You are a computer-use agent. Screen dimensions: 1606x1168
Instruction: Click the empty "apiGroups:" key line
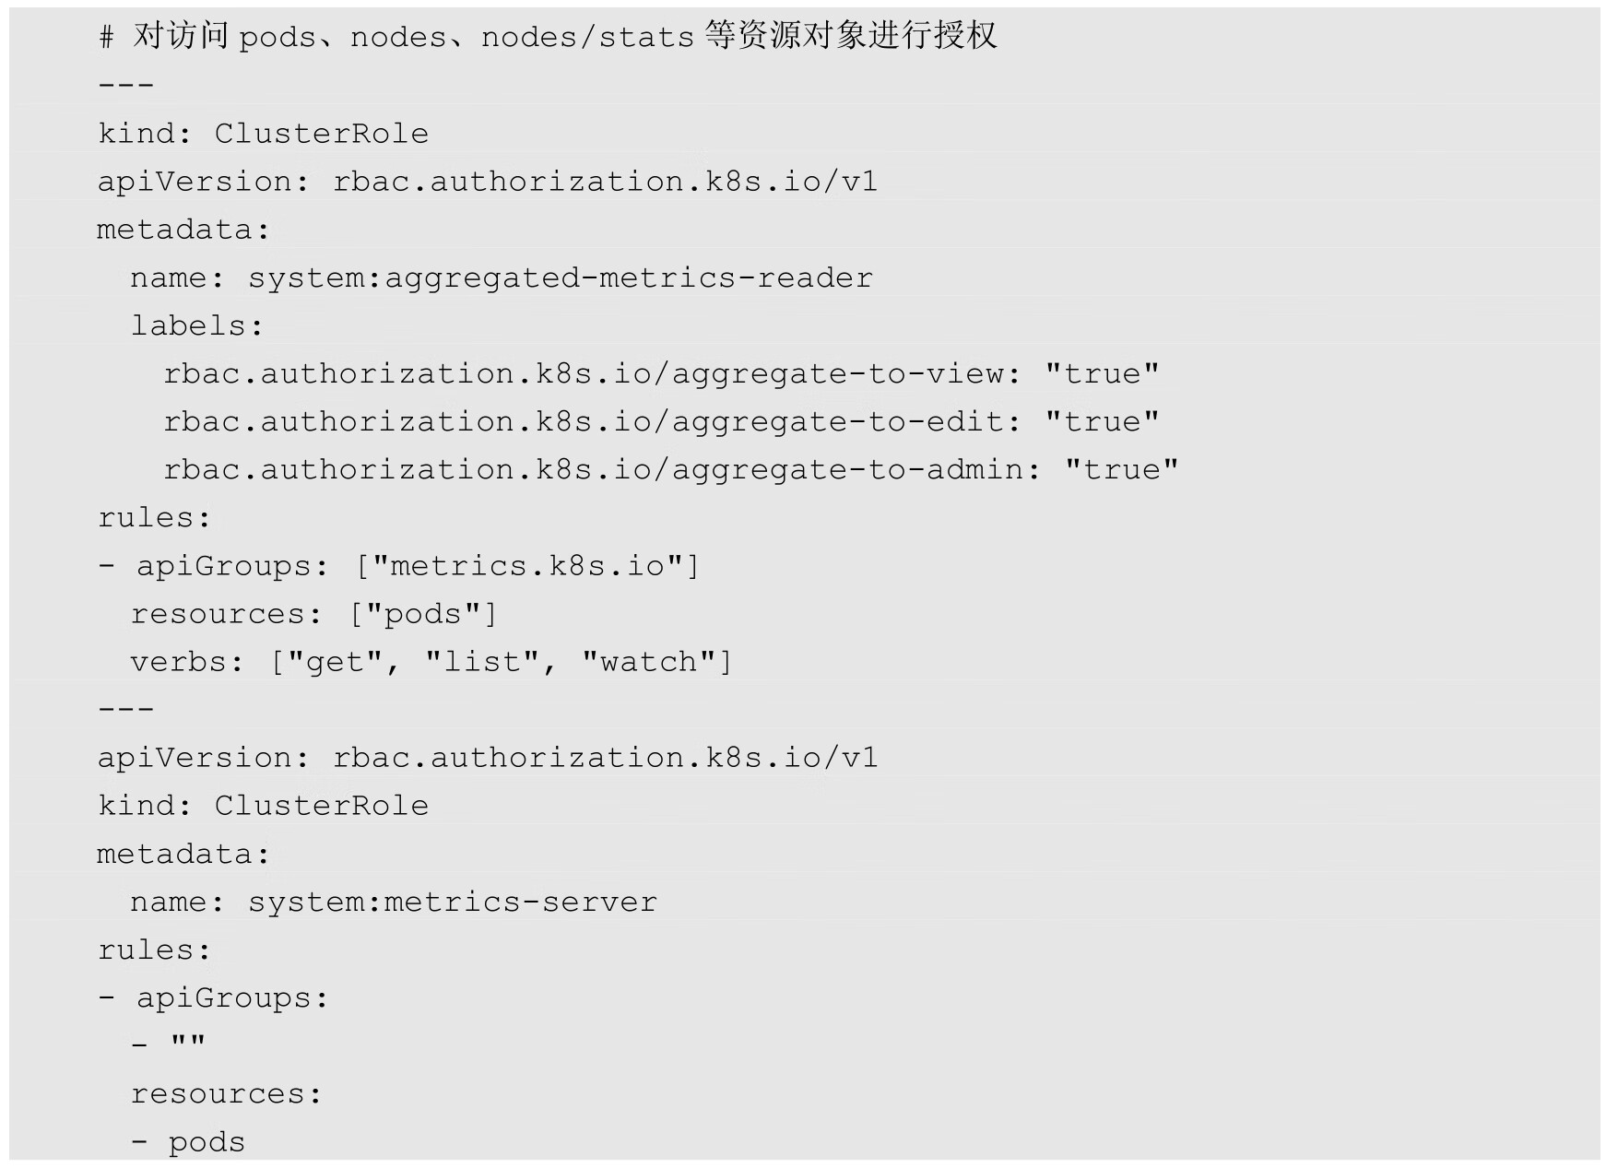[214, 997]
